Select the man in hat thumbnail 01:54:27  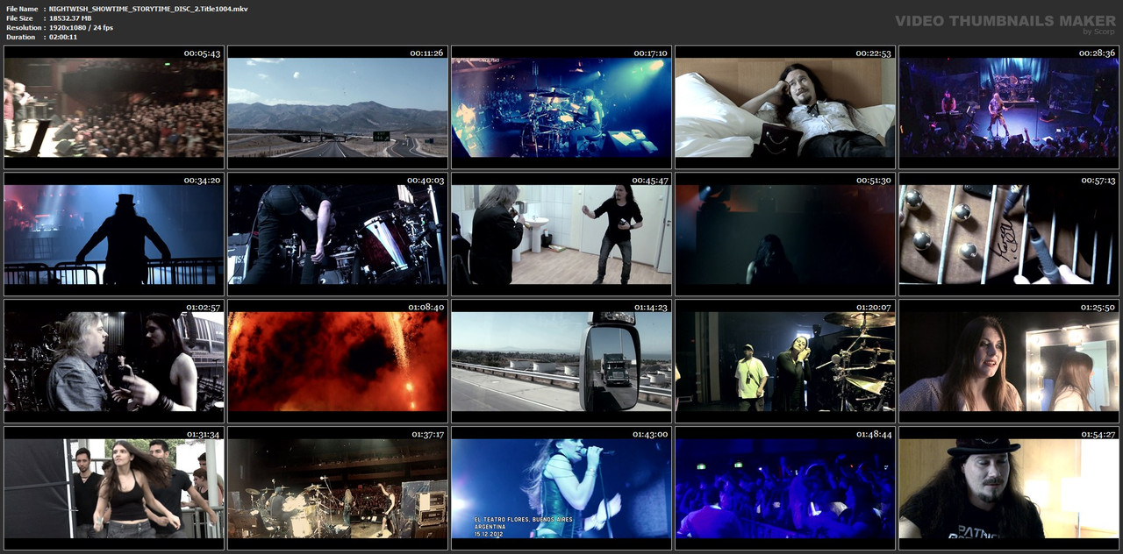pyautogui.click(x=1009, y=488)
